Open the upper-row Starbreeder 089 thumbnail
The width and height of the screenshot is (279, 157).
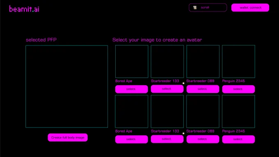point(203,61)
